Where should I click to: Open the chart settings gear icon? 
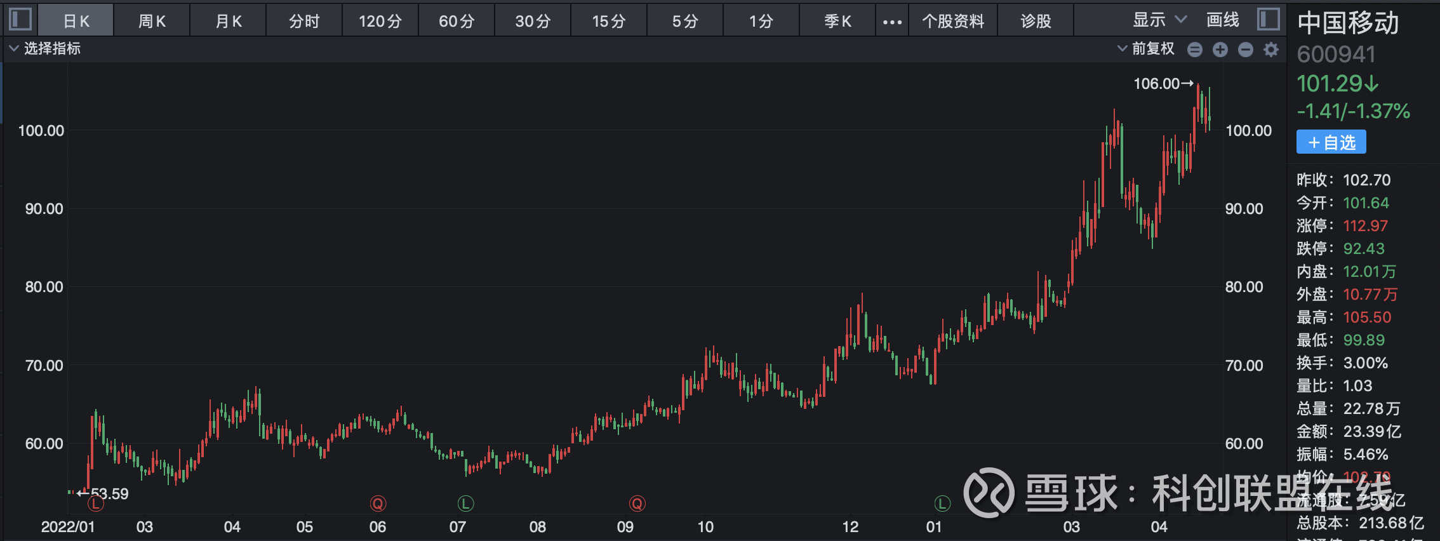tap(1271, 50)
